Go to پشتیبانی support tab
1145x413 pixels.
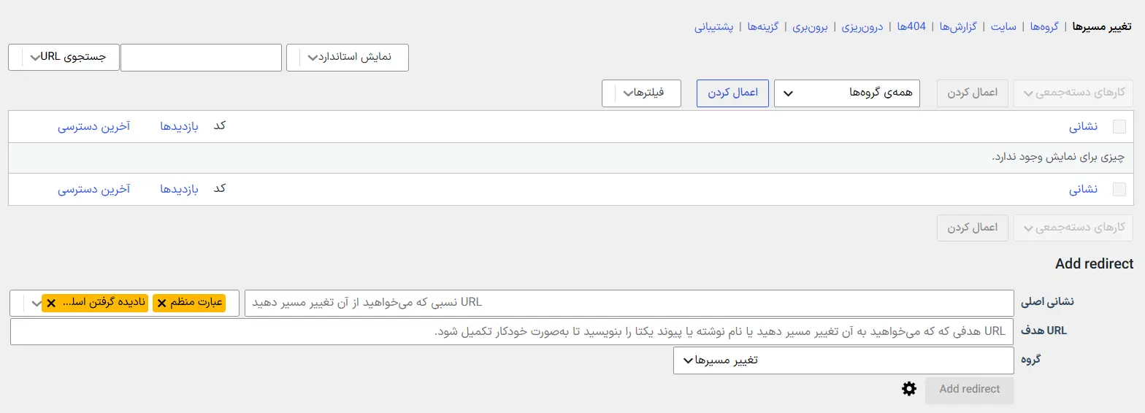(714, 27)
